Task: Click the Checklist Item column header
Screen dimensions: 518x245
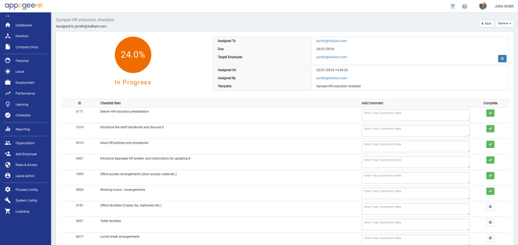Action: pyautogui.click(x=110, y=103)
